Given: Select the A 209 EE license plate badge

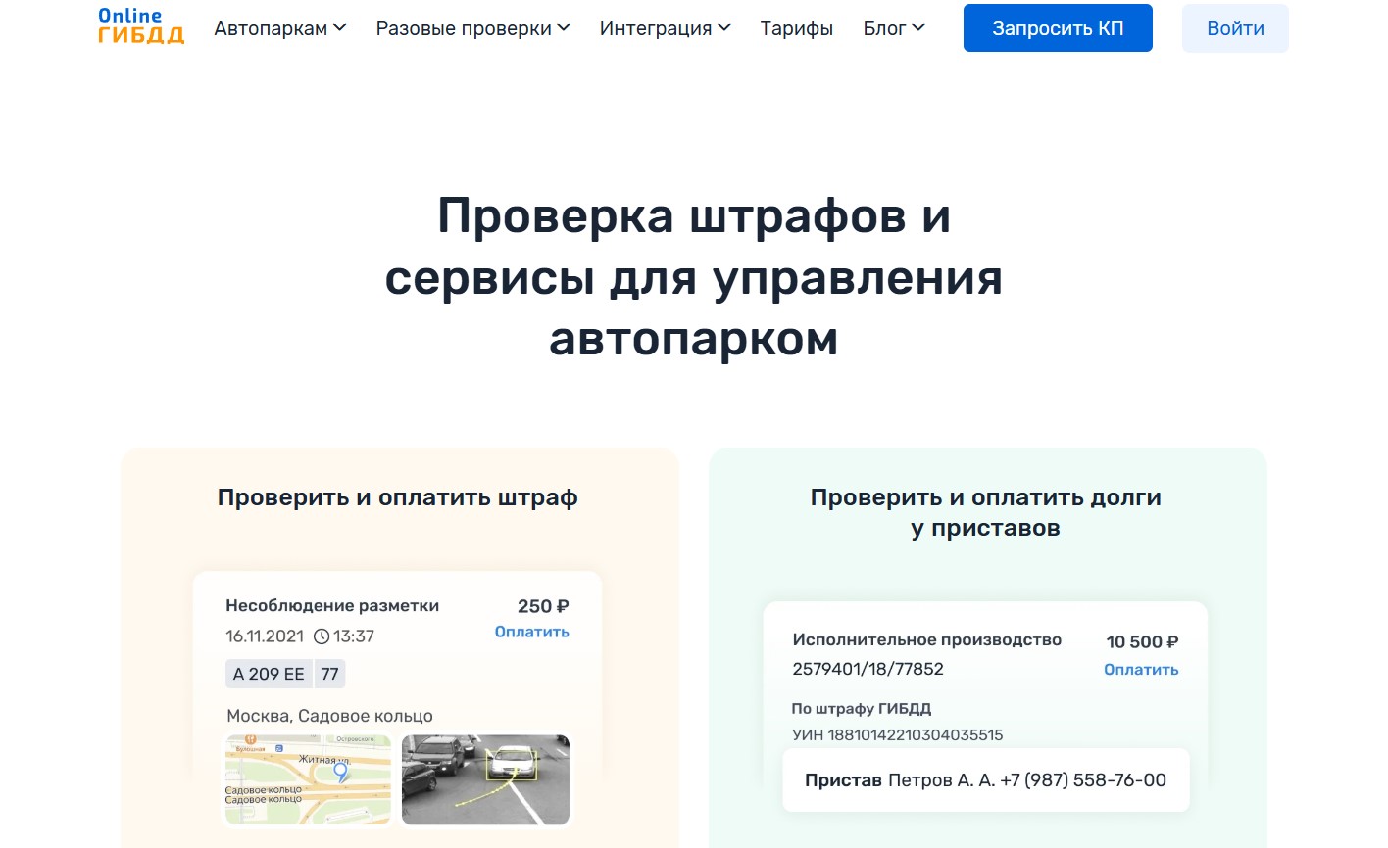Looking at the screenshot, I should pyautogui.click(x=269, y=674).
